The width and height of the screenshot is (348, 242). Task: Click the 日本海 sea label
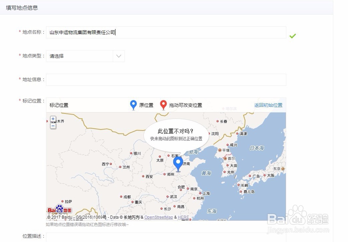pyautogui.click(x=257, y=148)
